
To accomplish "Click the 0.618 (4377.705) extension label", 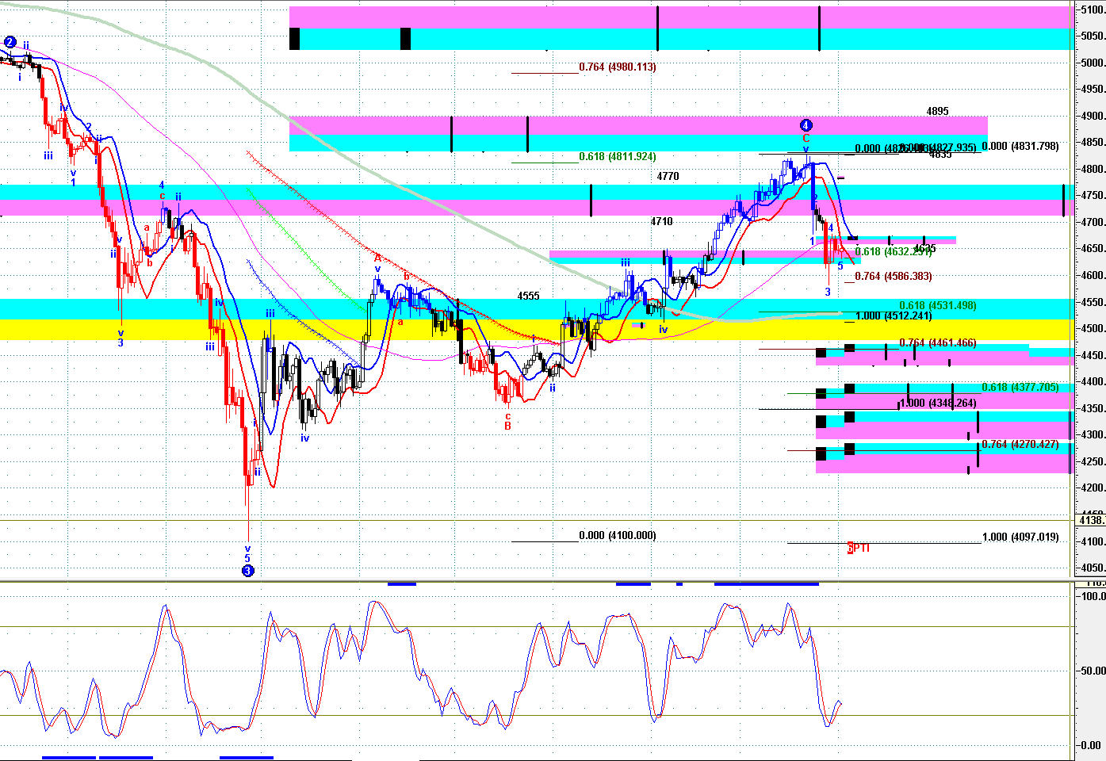I will [1020, 388].
